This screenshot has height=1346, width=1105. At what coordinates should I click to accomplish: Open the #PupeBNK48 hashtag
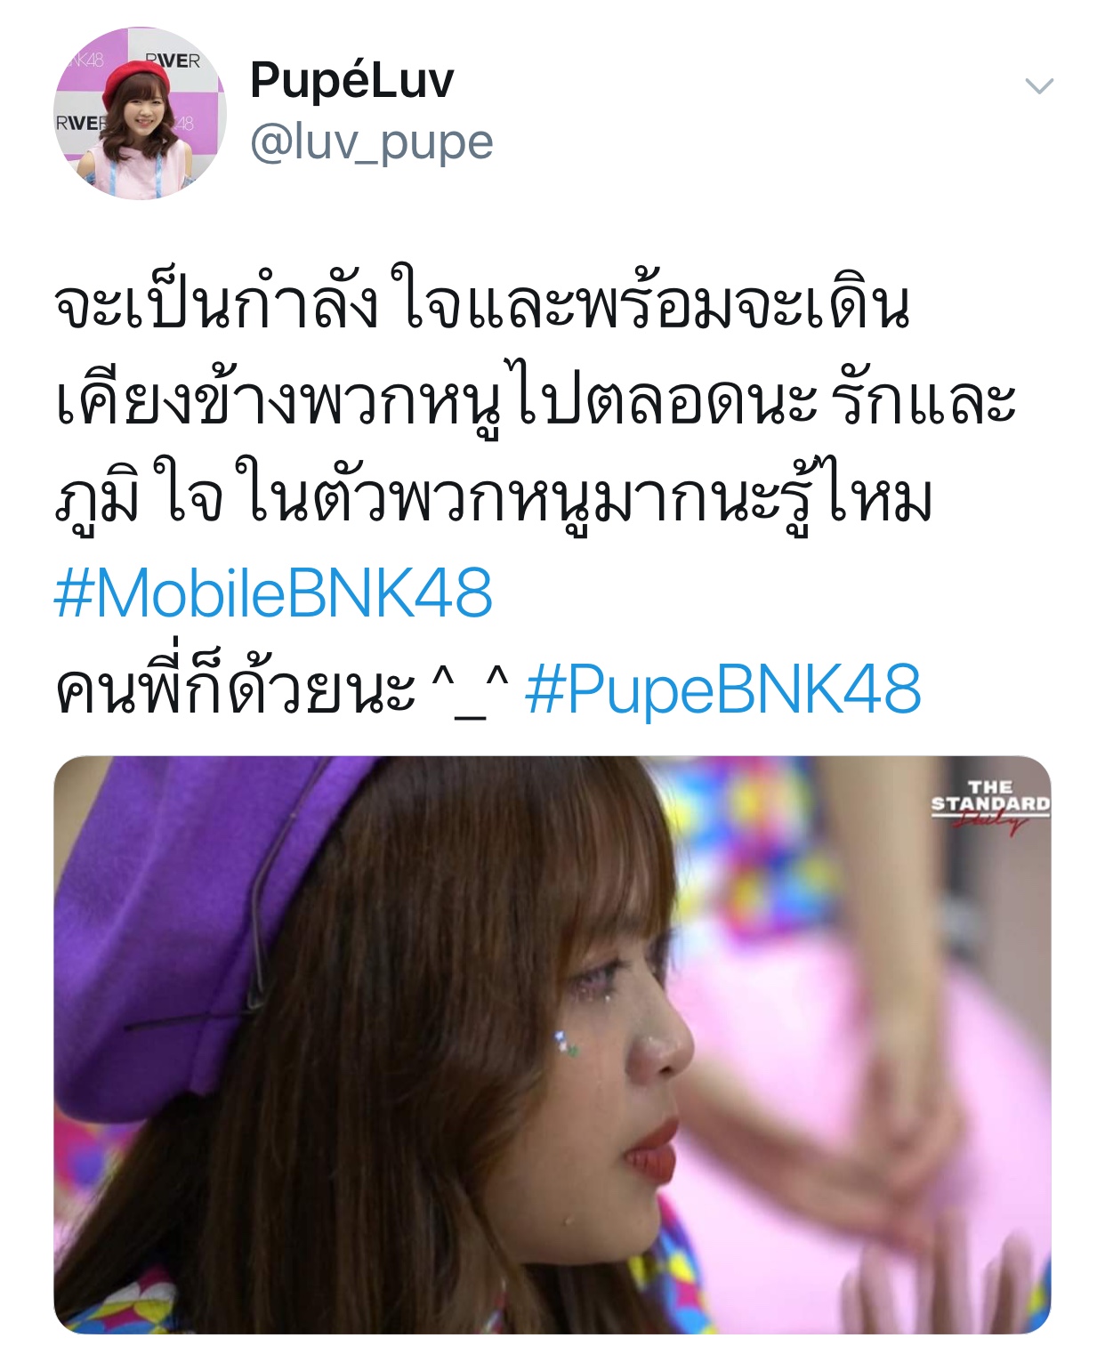click(722, 689)
